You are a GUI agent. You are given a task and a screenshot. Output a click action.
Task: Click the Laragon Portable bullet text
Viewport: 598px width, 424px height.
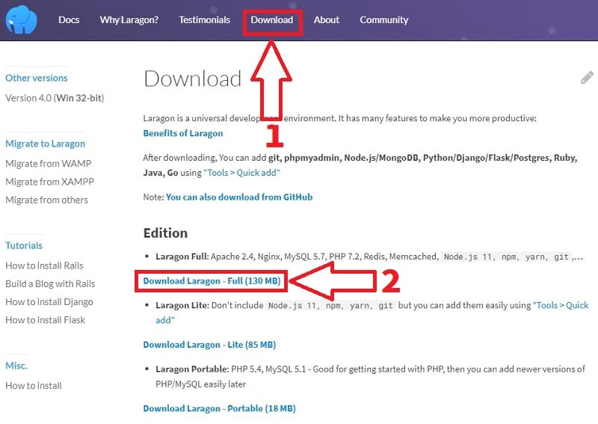370,376
